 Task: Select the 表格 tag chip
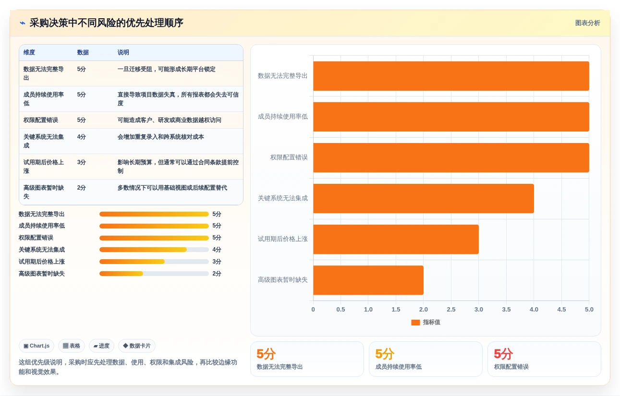[x=72, y=346]
